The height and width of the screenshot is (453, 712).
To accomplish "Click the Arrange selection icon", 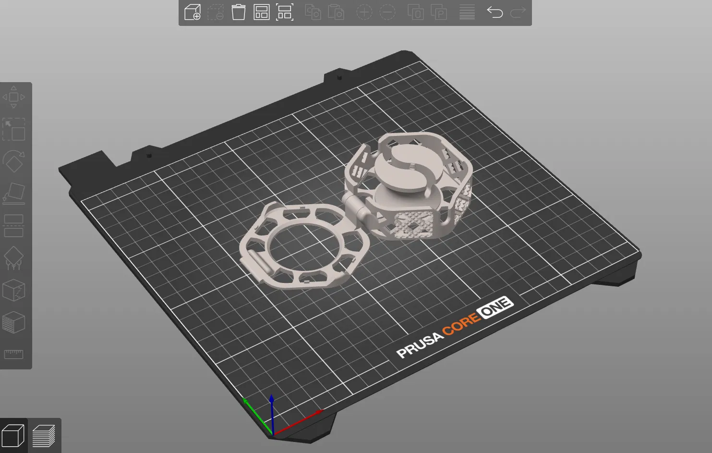I will coord(285,12).
